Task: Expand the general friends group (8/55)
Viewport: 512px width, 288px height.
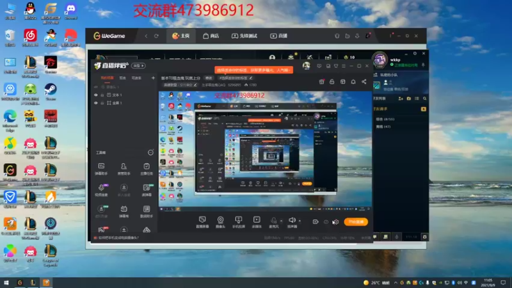Action: tap(385, 119)
